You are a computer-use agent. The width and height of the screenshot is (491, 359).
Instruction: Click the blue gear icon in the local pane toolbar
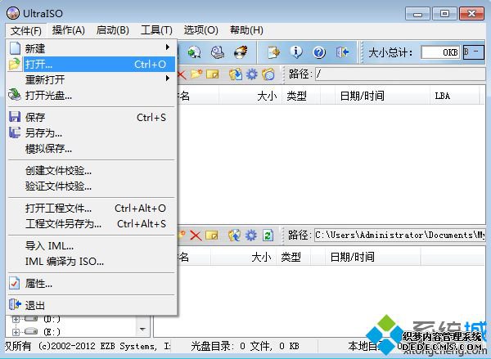(x=251, y=236)
